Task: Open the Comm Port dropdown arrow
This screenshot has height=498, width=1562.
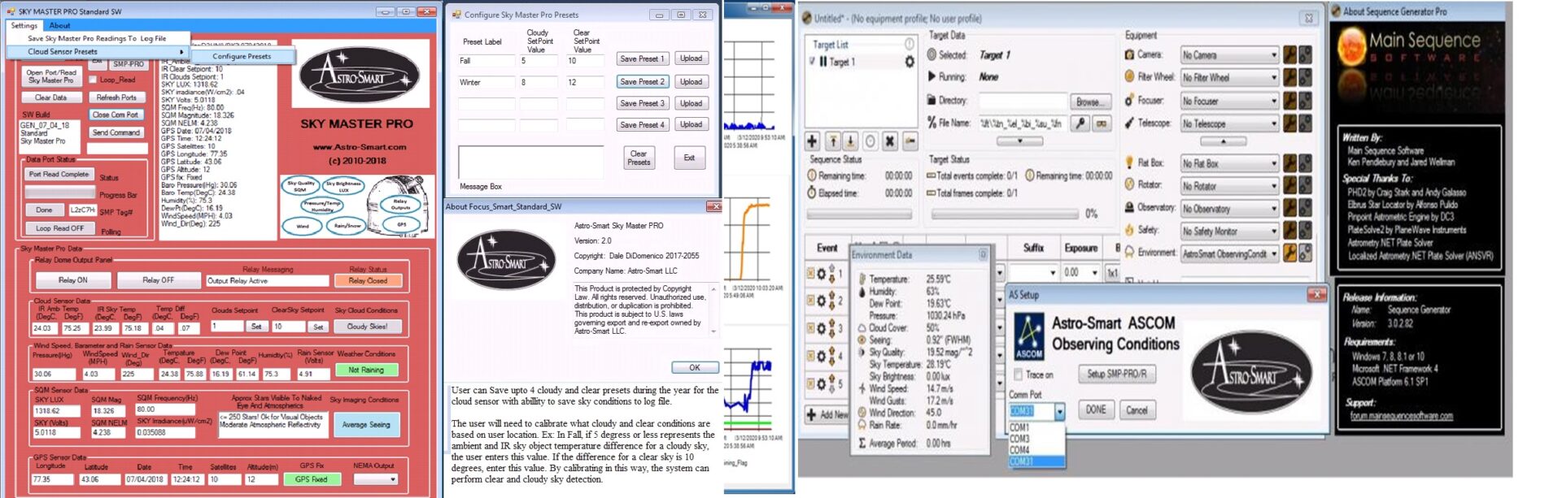Action: (x=1059, y=411)
